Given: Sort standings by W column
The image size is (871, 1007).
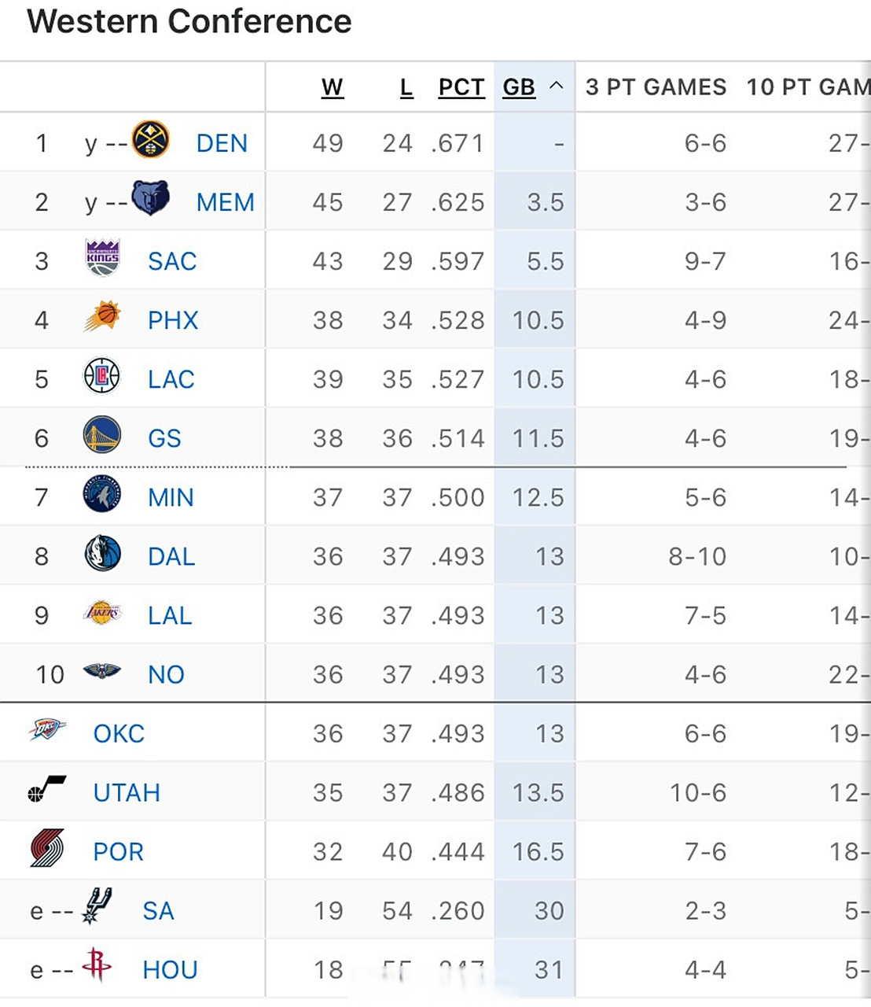Looking at the screenshot, I should click(333, 87).
